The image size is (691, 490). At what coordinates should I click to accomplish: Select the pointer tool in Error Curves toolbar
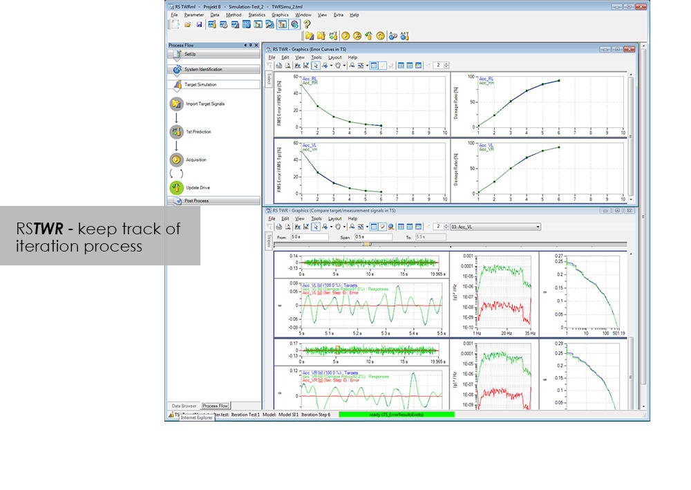click(x=315, y=66)
